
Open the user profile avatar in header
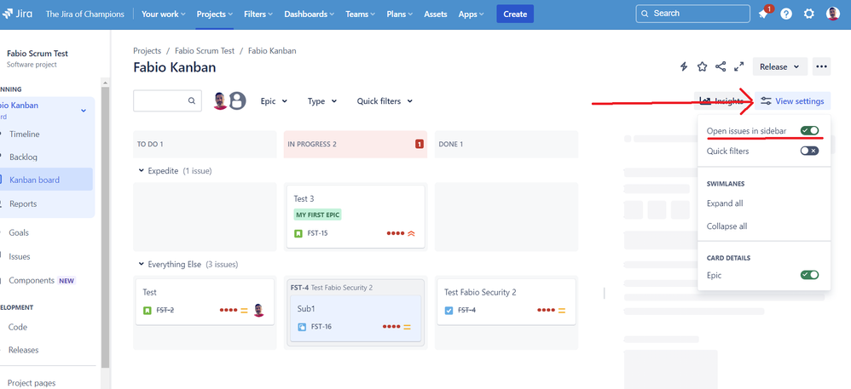tap(832, 14)
